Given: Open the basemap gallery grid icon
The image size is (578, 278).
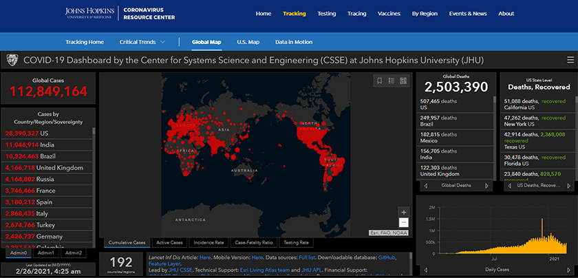Looking at the screenshot, I should point(403,81).
